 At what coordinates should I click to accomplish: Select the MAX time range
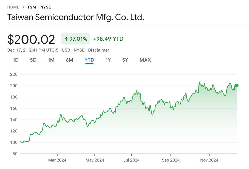tap(145, 60)
